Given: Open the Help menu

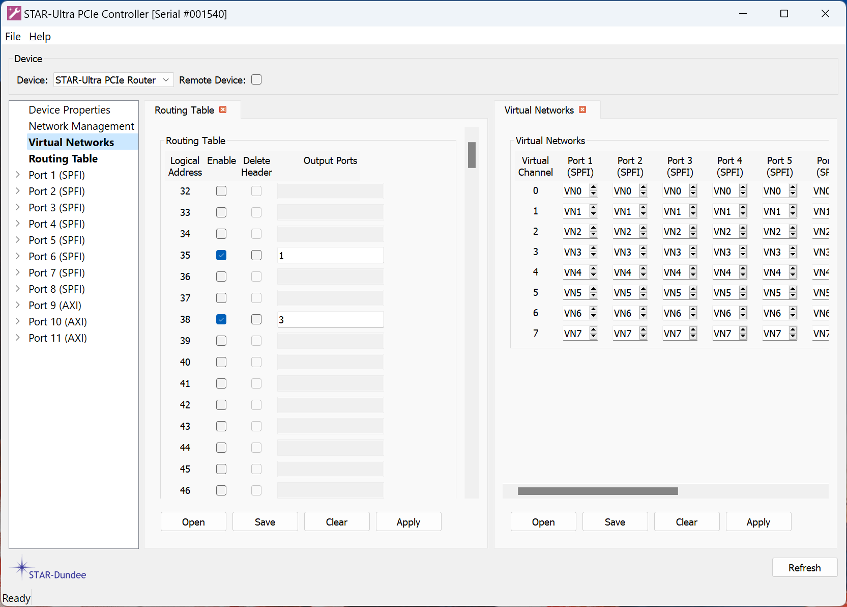Looking at the screenshot, I should coord(40,37).
